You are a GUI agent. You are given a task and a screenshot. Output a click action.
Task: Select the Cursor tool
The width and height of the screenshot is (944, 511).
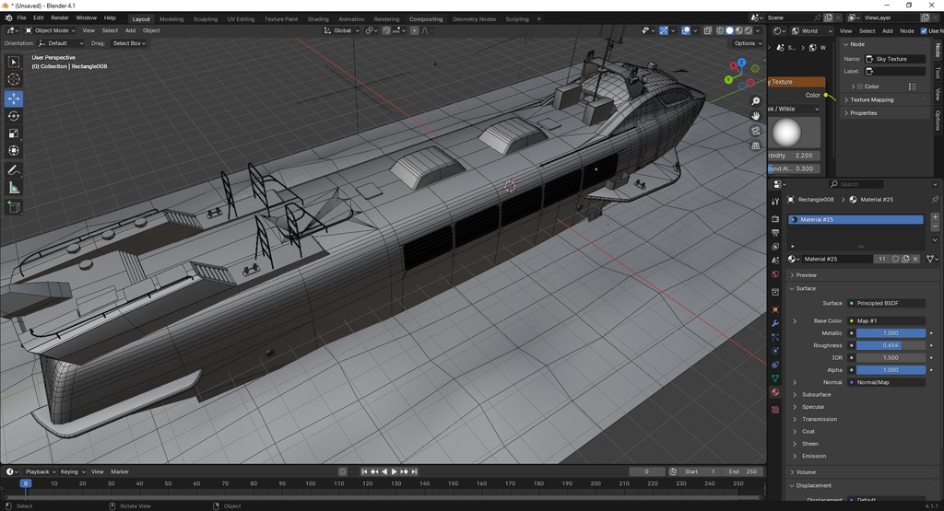13,79
